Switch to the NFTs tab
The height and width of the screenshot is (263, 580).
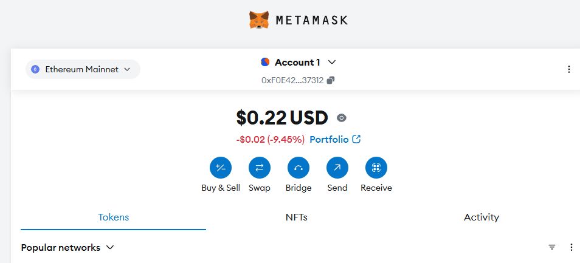[x=296, y=217]
